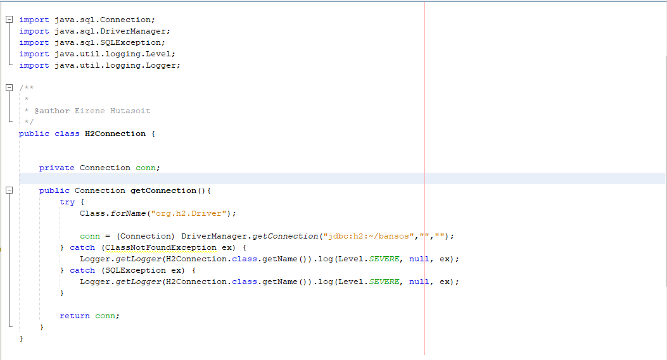Click Class.forName method call
Screen dimensions: 667x360
[x=113, y=213]
